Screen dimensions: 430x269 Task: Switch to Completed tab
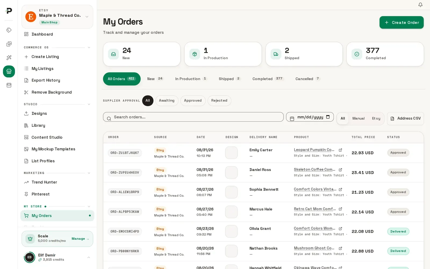click(268, 79)
